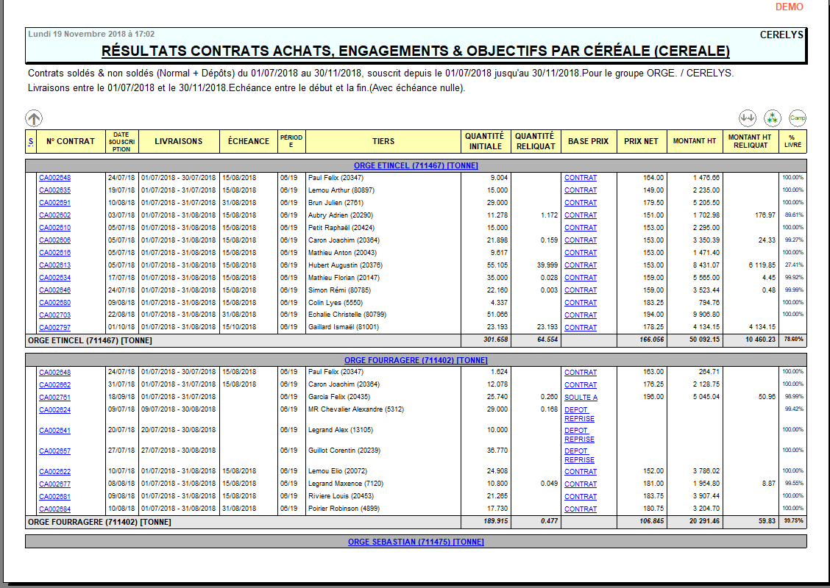Open the green asterisks tool icon

773,118
